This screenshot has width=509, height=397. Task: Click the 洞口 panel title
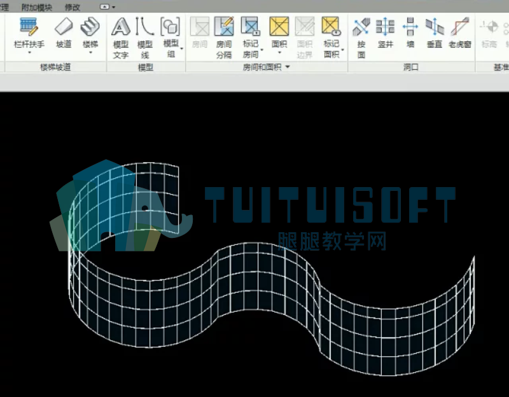410,67
